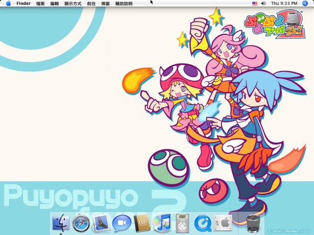Launch iTunes from the Dock
The height and width of the screenshot is (235, 314).
[x=162, y=223]
